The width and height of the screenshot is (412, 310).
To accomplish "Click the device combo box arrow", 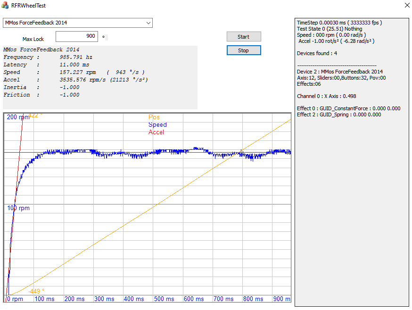I will point(148,23).
